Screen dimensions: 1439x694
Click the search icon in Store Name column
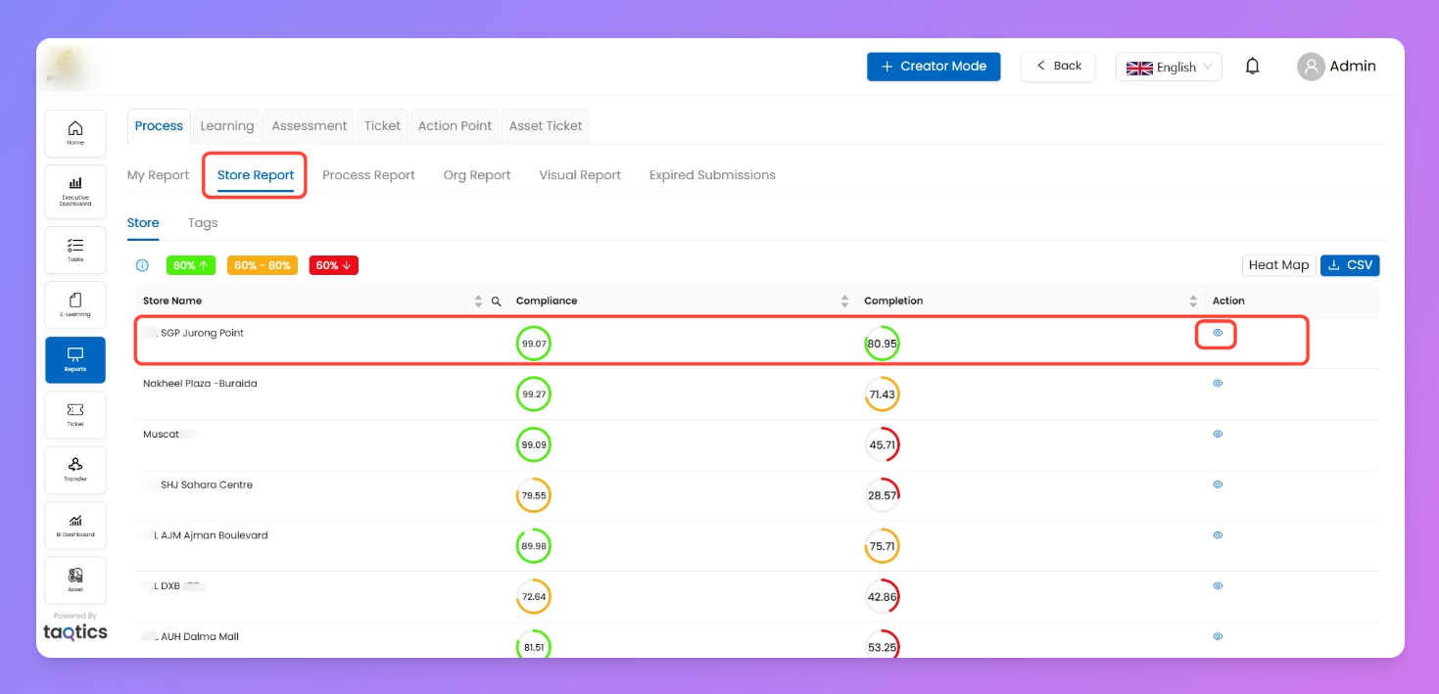point(496,301)
